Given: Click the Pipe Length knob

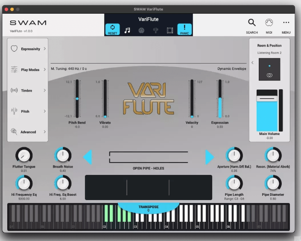Looking at the screenshot, I should click(x=234, y=183).
